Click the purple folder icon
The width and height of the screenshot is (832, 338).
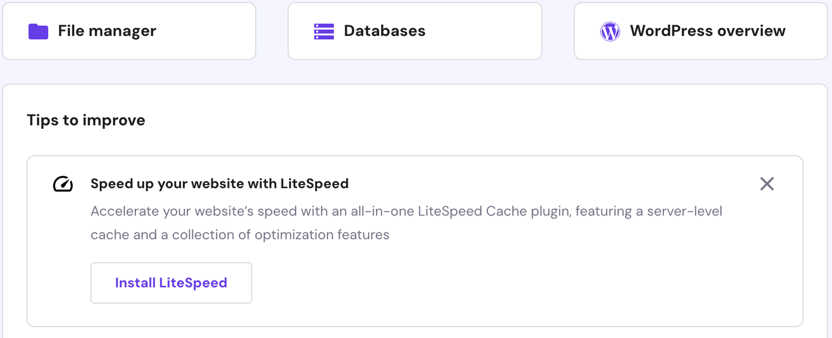38,32
